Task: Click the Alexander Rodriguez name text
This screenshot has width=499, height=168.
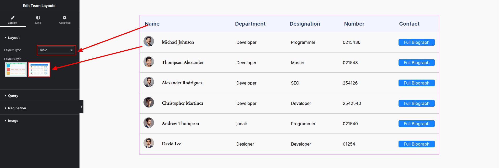Action: [x=182, y=83]
